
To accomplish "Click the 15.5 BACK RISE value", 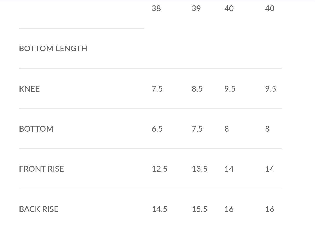I will 200,209.
